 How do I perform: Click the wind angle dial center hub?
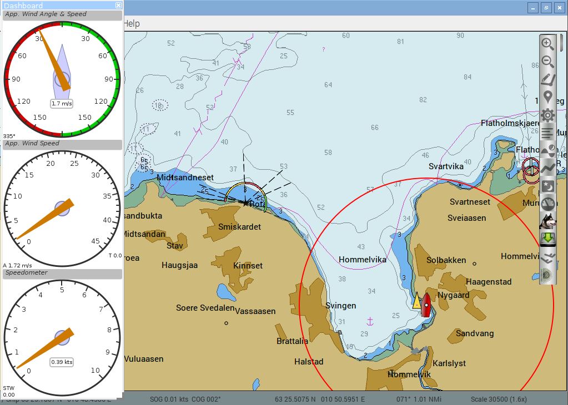[x=62, y=79]
